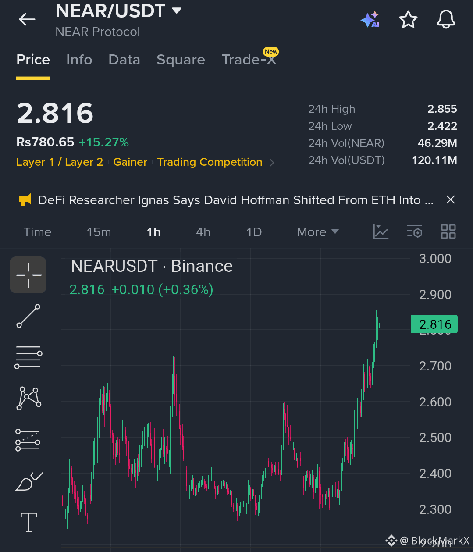Expand the category tags chevron
Screen dimensions: 473x552
click(x=272, y=163)
